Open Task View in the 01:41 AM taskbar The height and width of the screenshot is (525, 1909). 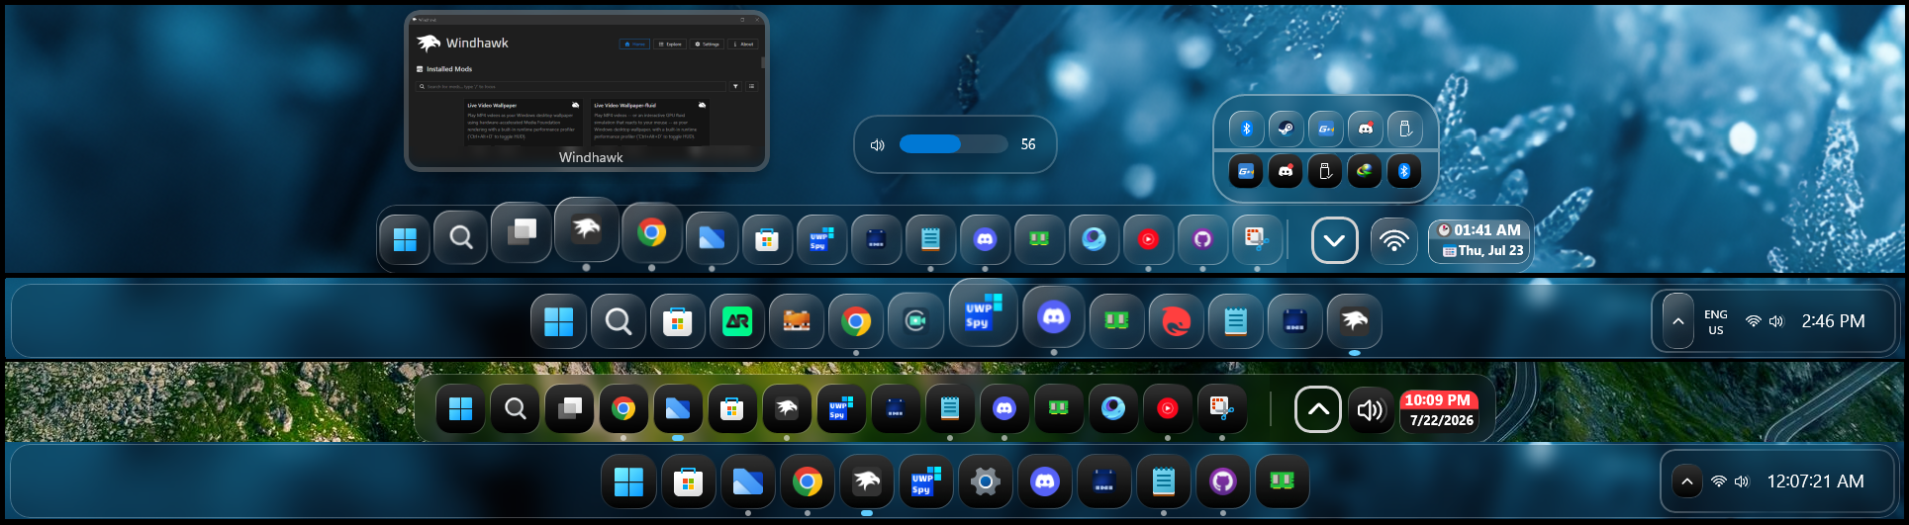(x=522, y=232)
